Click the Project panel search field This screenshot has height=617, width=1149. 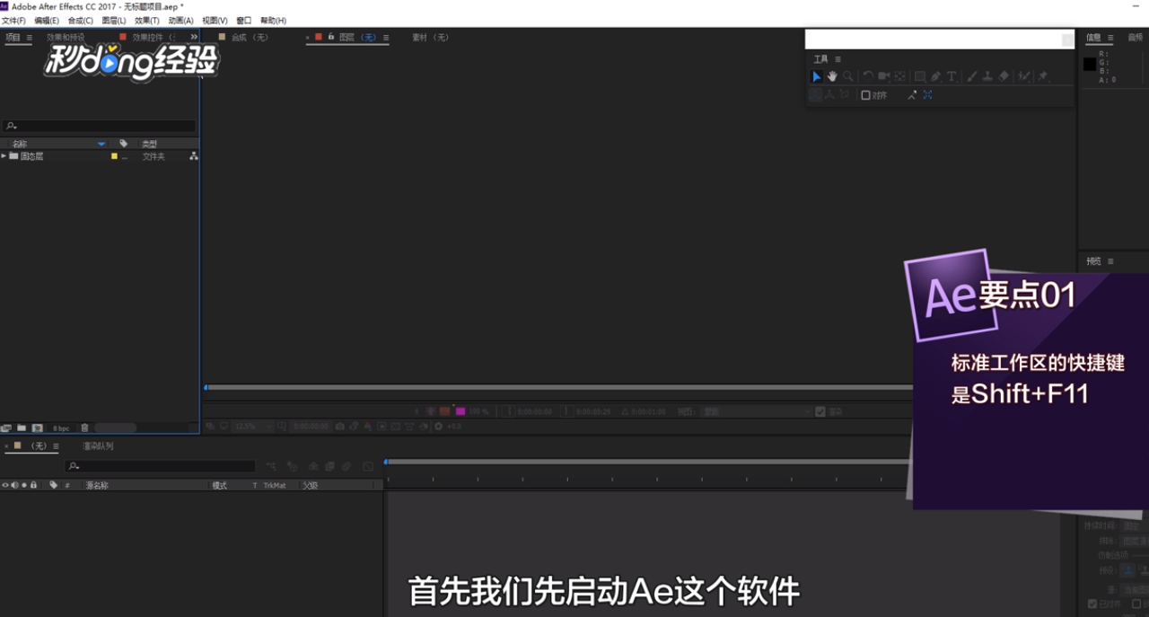click(99, 127)
